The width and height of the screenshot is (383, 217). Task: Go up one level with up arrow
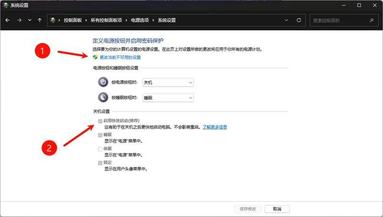(40, 20)
